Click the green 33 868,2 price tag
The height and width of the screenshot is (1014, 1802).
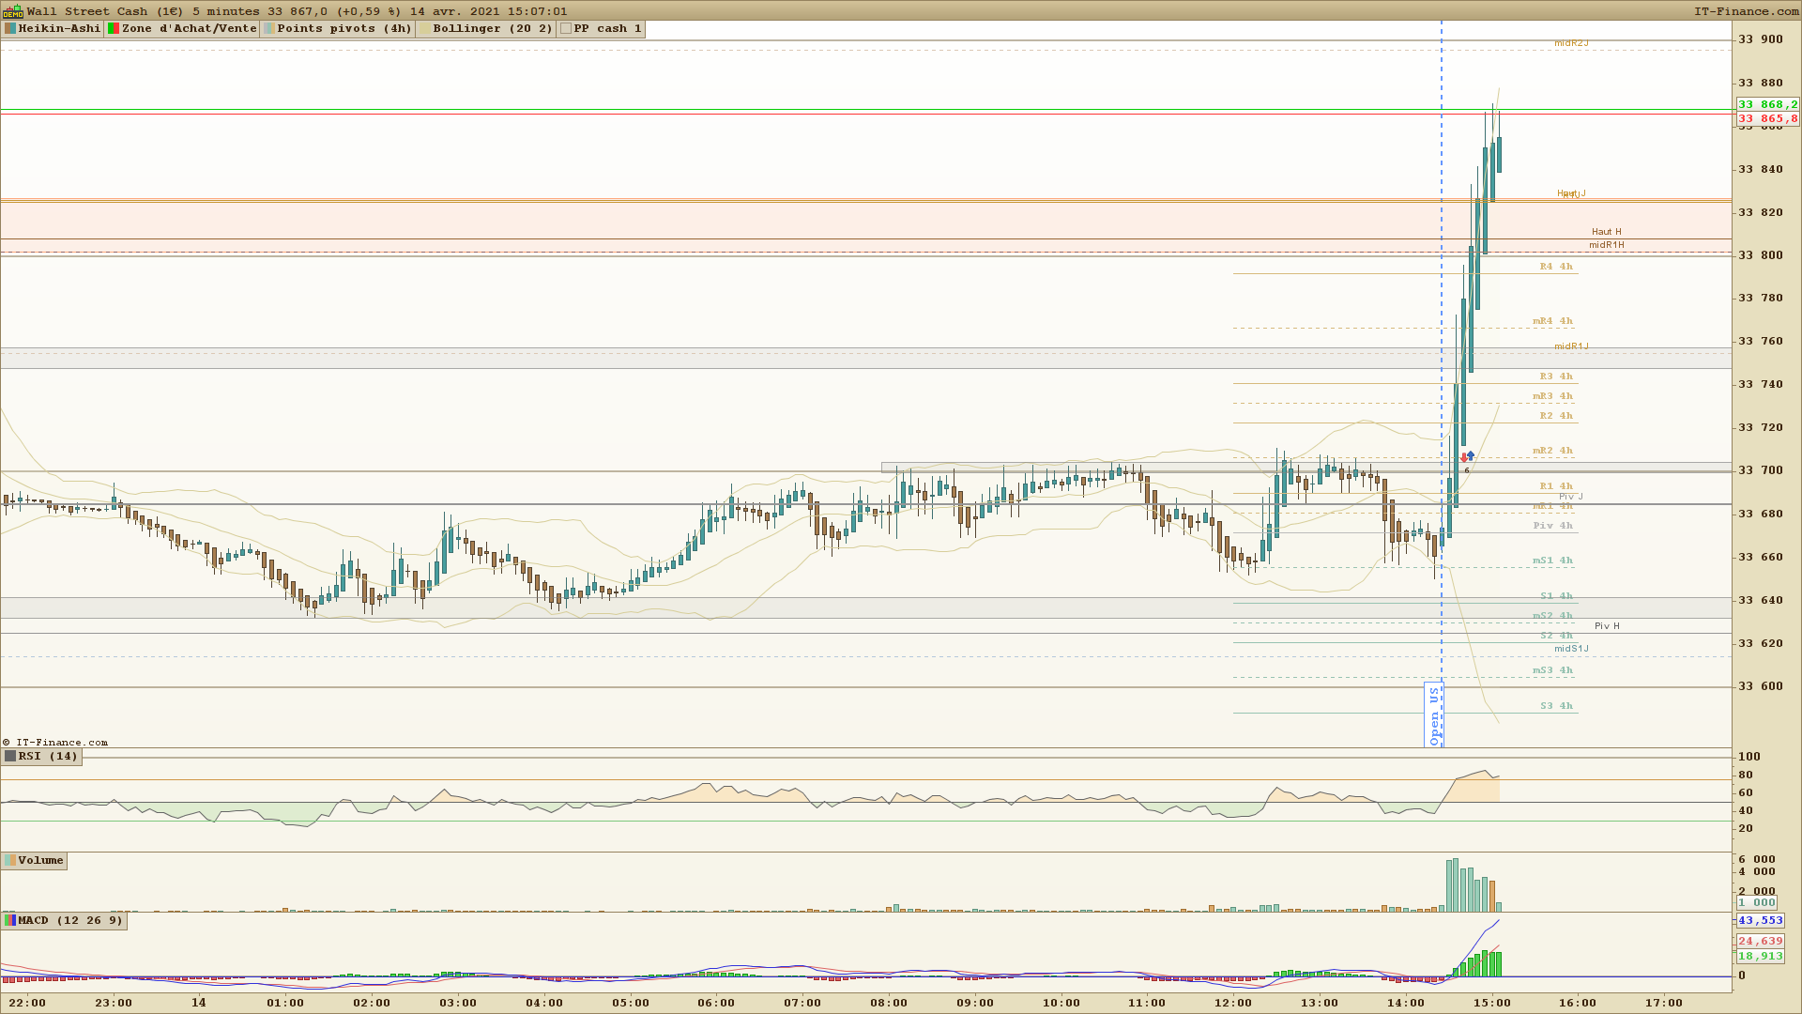tap(1767, 105)
